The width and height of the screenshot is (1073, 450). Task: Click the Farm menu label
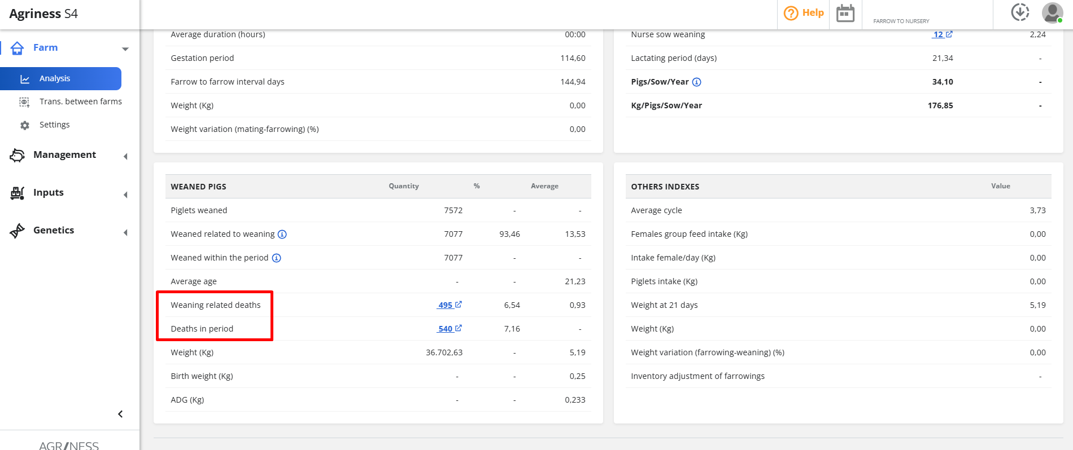coord(46,47)
